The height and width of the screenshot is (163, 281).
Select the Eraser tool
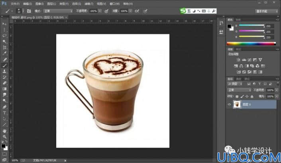[4, 83]
